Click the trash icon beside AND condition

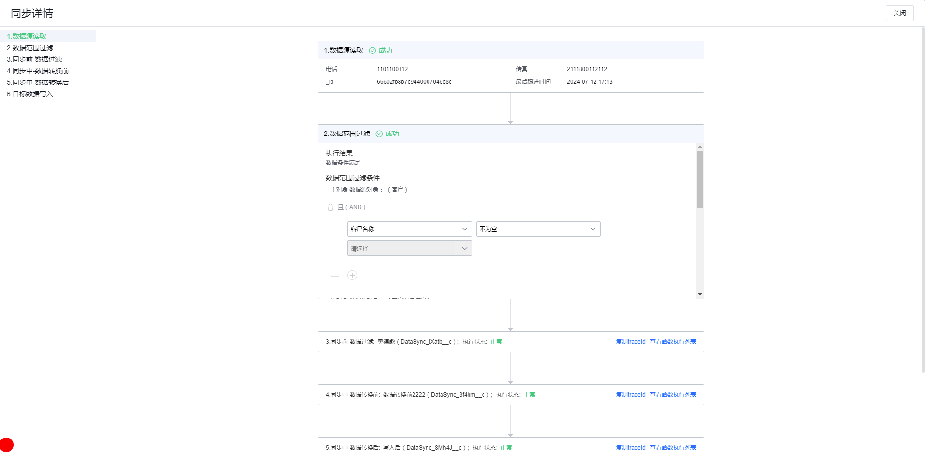point(331,207)
